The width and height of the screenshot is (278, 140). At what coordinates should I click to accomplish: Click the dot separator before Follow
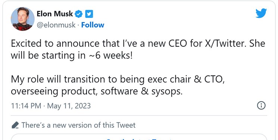coord(78,25)
